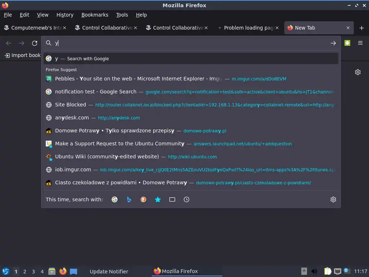Open the Tools menu
Viewport: 369px width, 277px height.
pyautogui.click(x=122, y=15)
